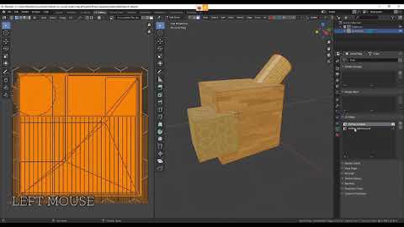
Task: Select the Rotate tool in 3D viewport toolbar
Action: (160, 49)
